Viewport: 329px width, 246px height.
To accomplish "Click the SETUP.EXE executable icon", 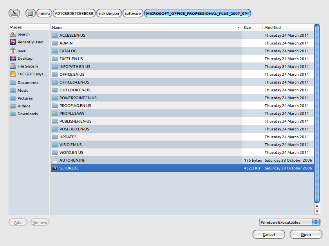I will pos(55,168).
